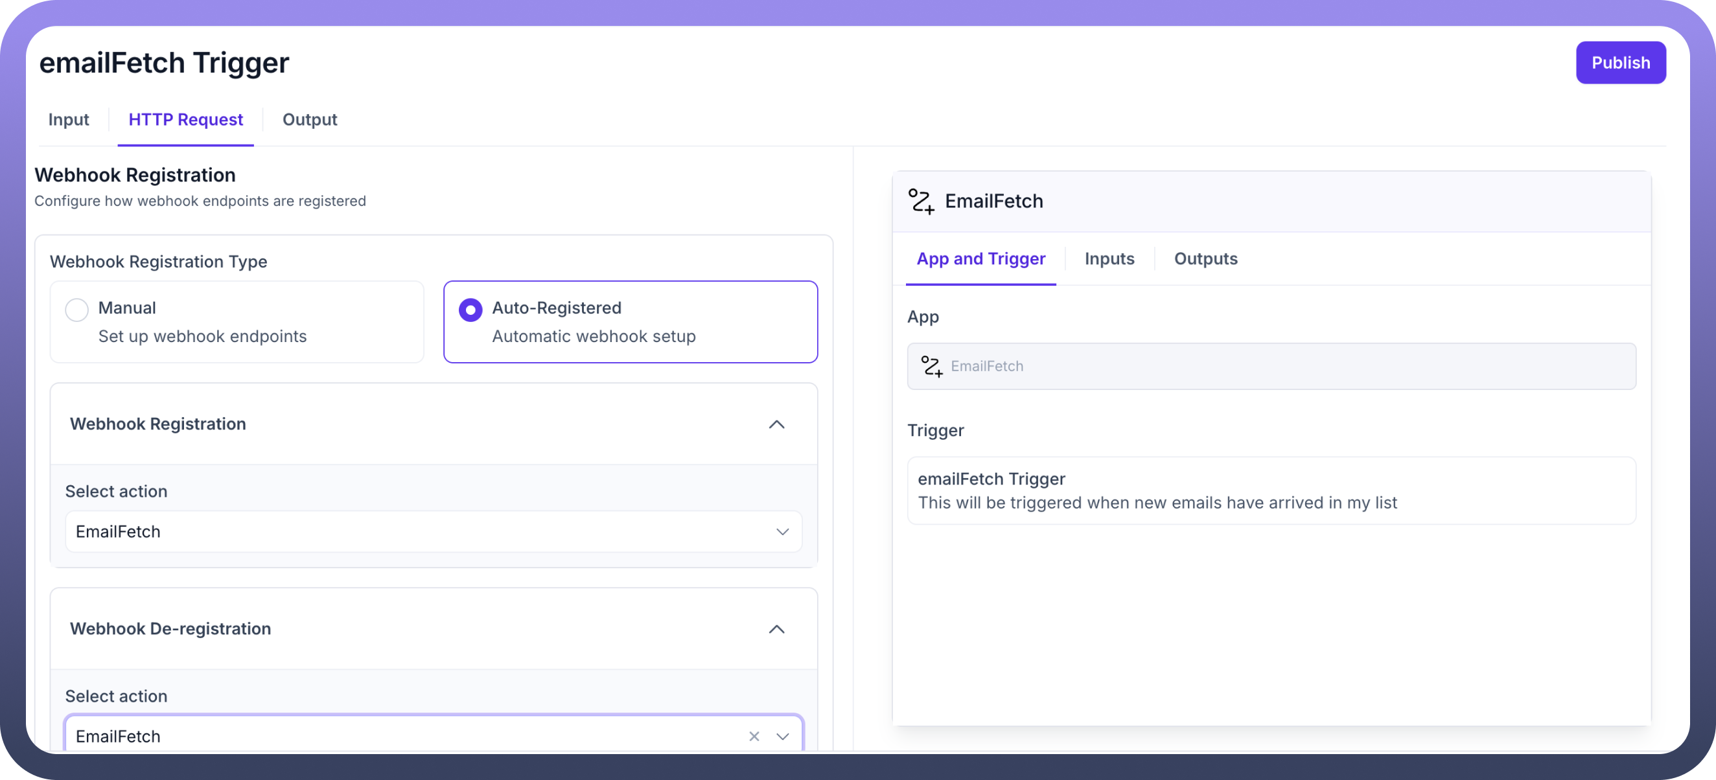Image resolution: width=1716 pixels, height=780 pixels.
Task: Collapse the Webhook Registration section chevron
Action: pos(776,424)
